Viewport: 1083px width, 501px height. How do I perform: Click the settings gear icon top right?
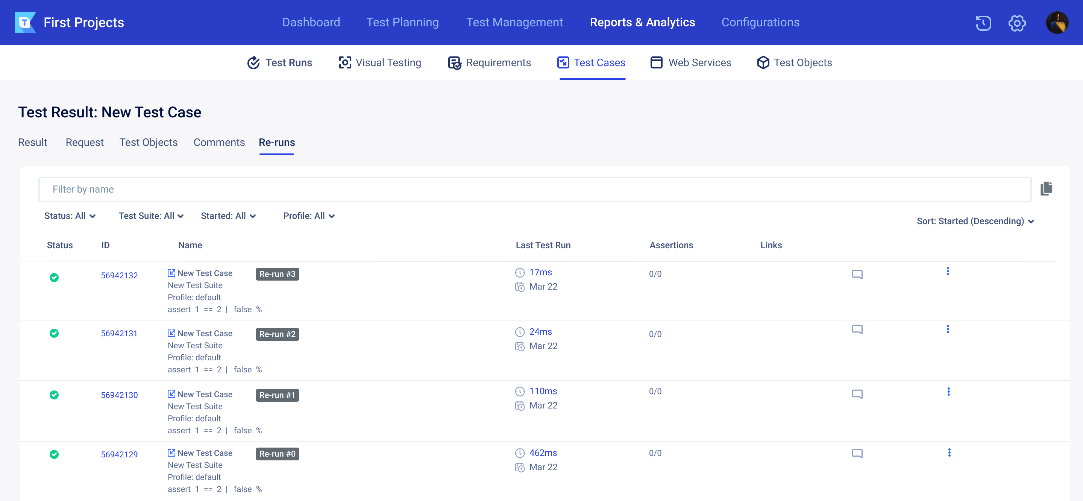(1018, 22)
